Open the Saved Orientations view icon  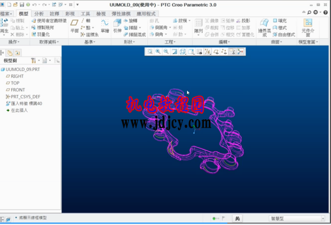(191, 51)
